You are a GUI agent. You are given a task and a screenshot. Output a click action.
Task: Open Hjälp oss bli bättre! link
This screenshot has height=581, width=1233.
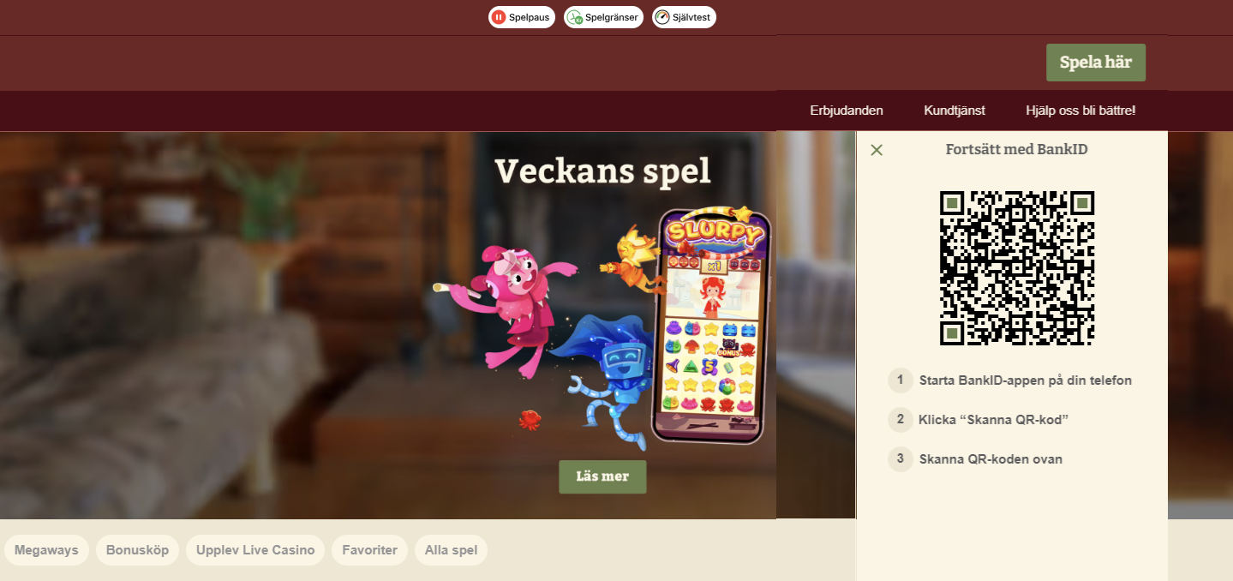click(x=1080, y=111)
